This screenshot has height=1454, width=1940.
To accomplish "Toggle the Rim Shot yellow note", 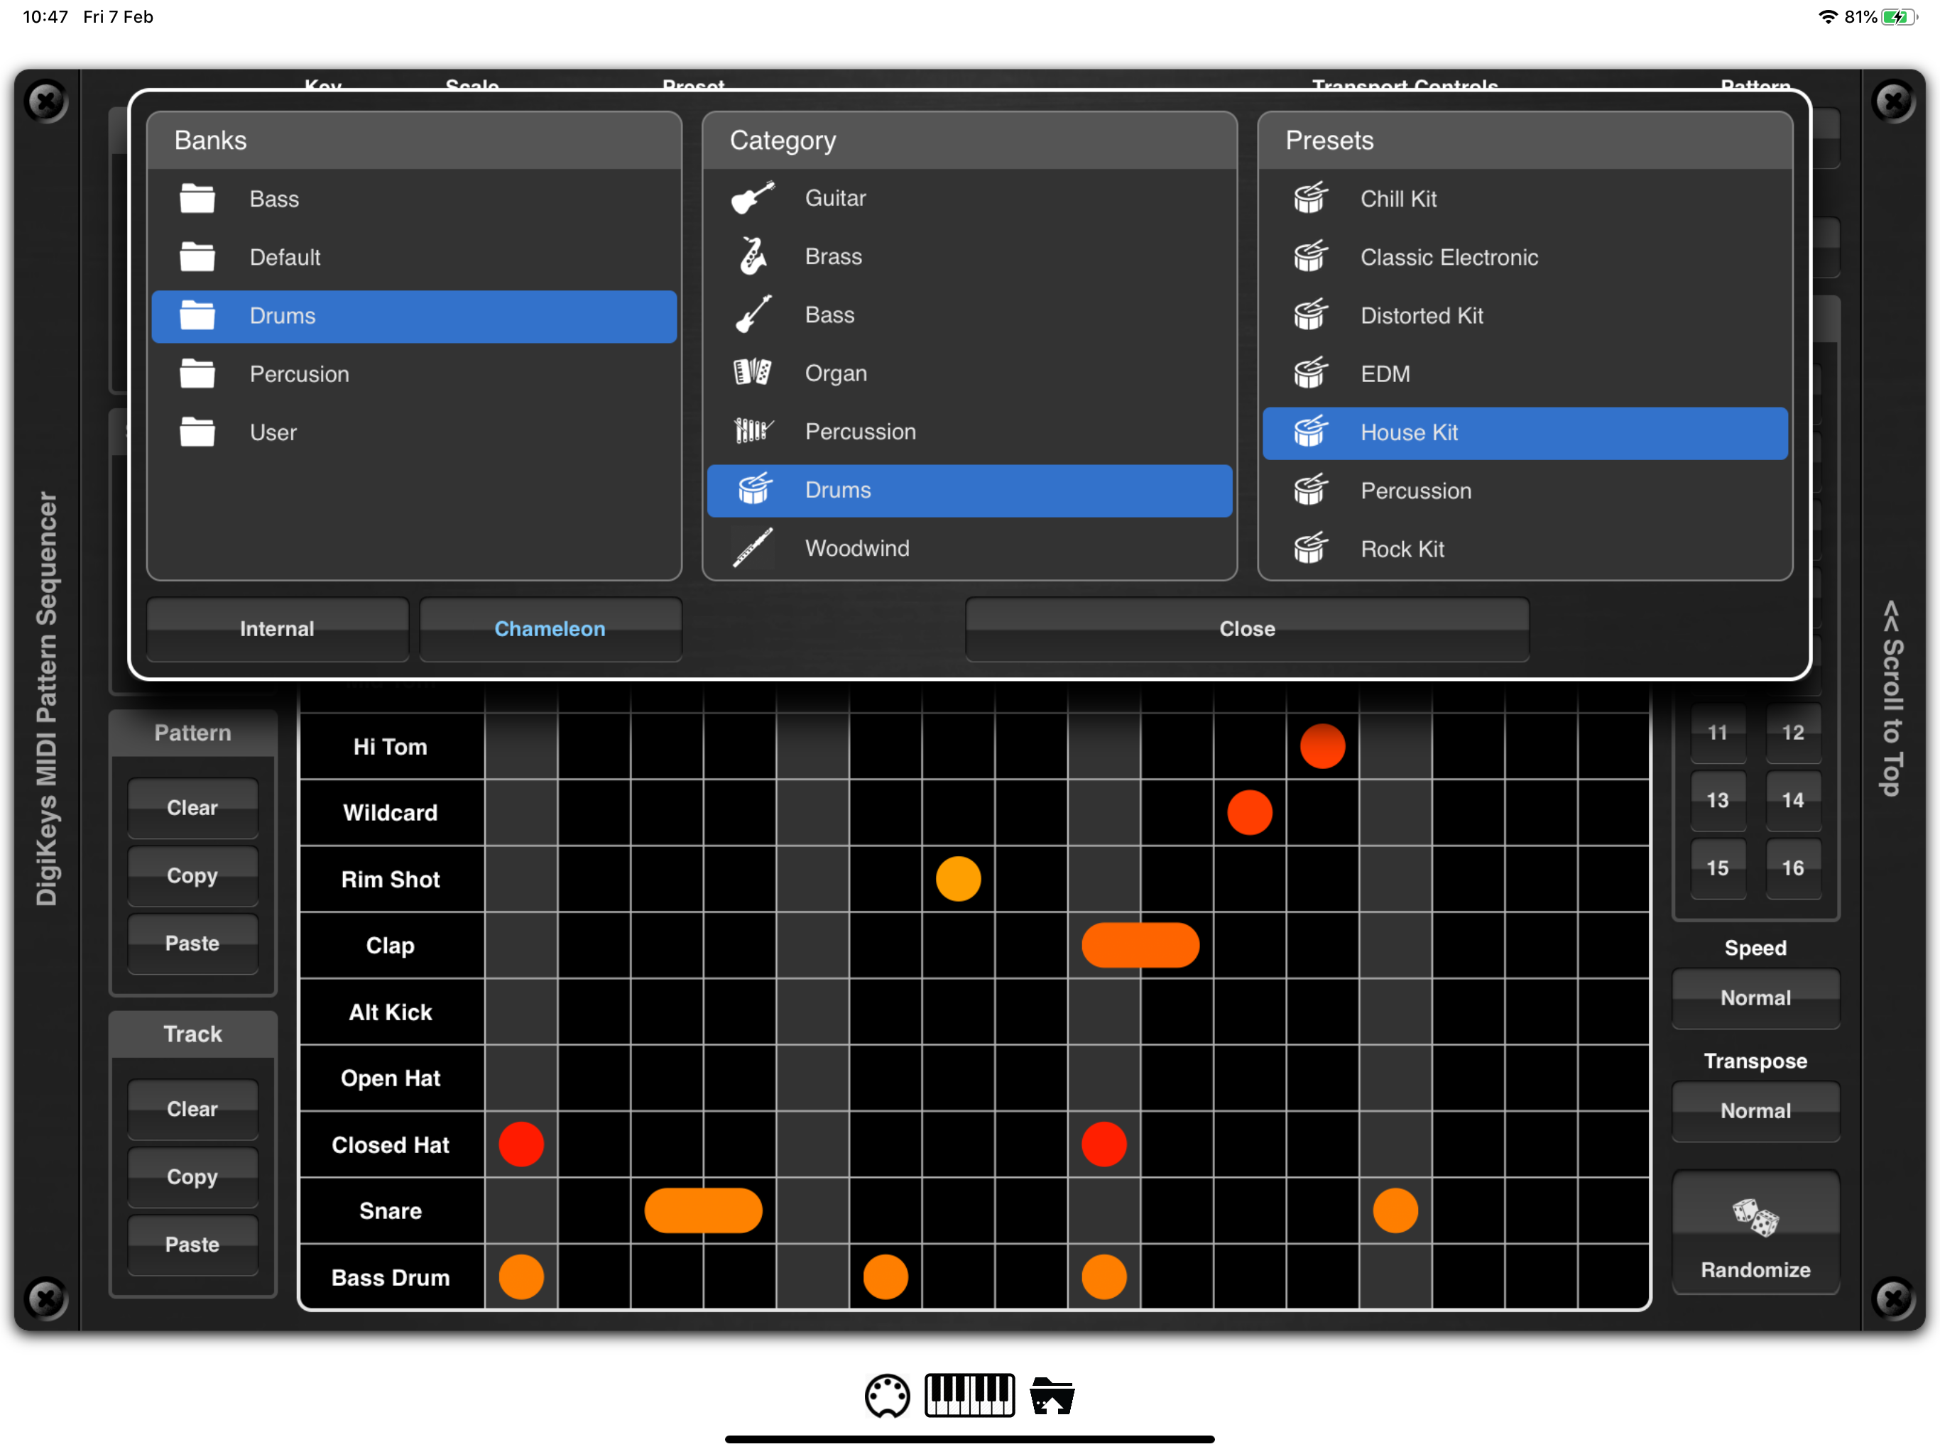I will point(958,879).
